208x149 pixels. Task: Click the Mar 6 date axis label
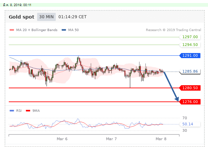tap(62, 139)
